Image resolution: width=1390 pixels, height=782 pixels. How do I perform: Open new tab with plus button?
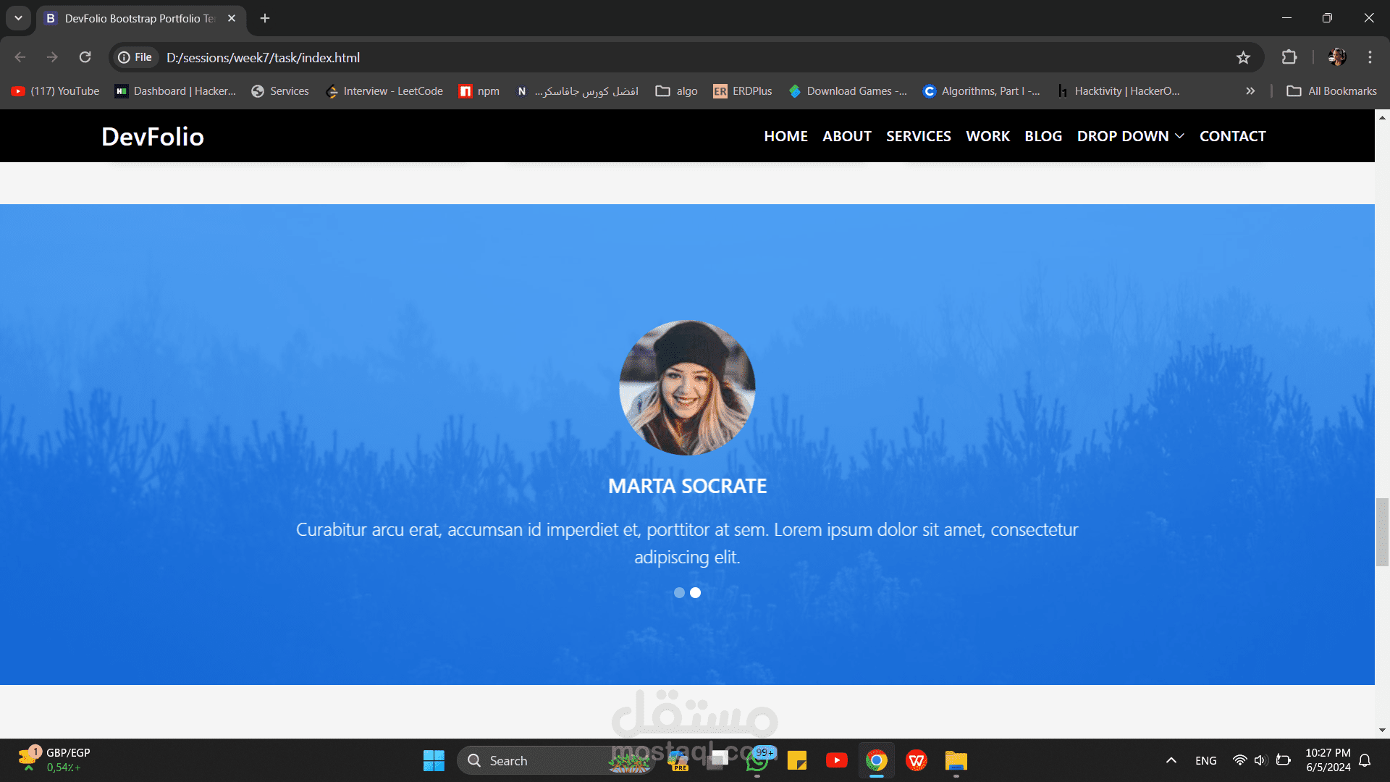tap(265, 18)
